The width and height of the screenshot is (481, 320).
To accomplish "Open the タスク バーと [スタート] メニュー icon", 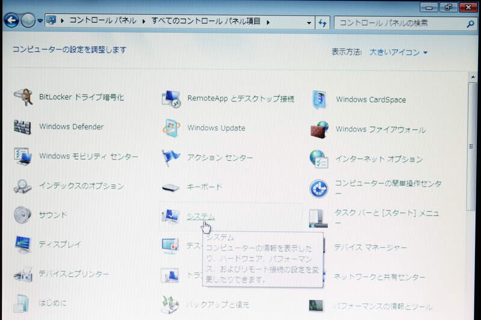I will (319, 218).
